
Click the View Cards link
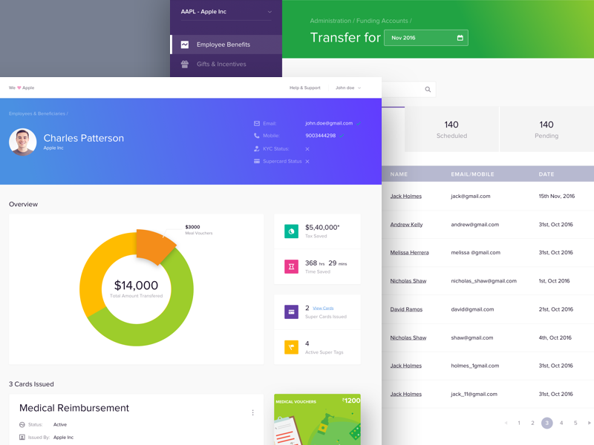click(323, 309)
